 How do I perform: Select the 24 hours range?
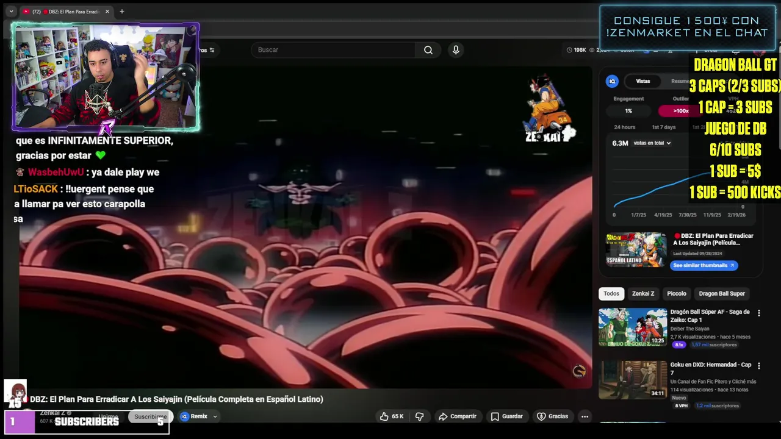coord(624,127)
